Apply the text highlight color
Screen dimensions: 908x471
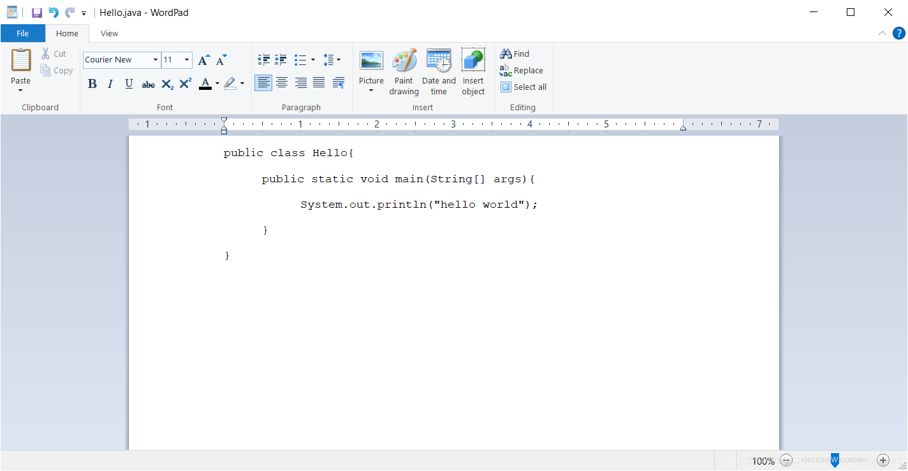(230, 83)
